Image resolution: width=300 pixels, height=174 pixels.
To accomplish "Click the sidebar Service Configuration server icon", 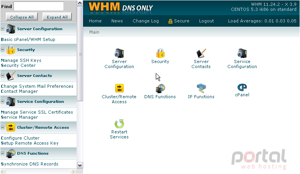I will click(x=10, y=101).
